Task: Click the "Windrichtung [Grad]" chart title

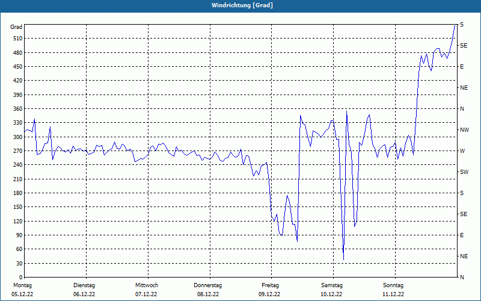Action: coord(242,5)
